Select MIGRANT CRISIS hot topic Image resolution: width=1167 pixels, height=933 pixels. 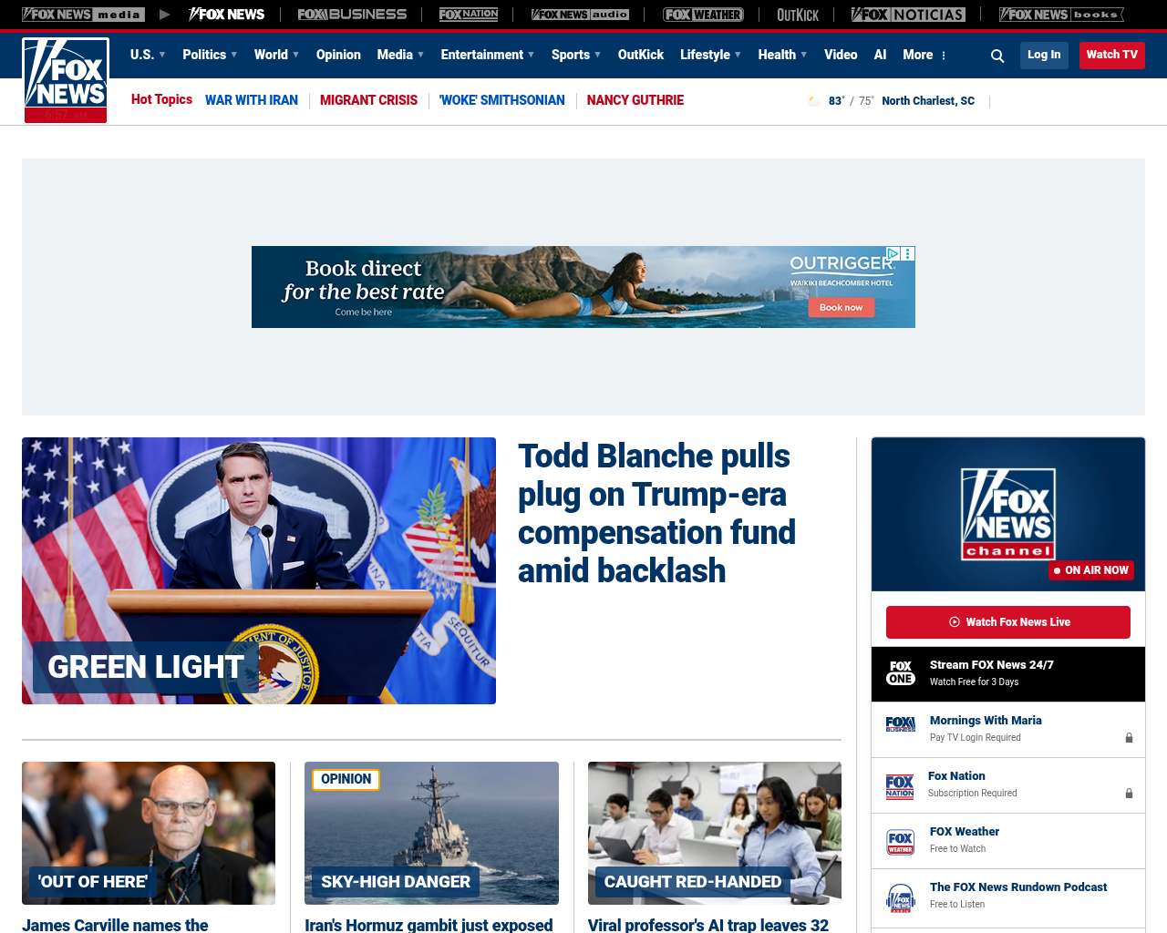pyautogui.click(x=368, y=100)
